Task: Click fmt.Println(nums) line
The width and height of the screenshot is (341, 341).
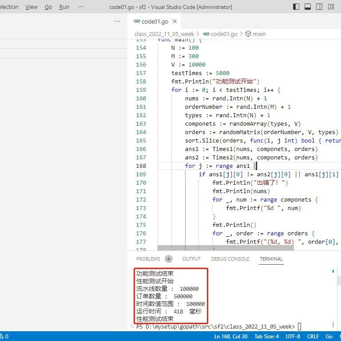Action: tap(241, 191)
